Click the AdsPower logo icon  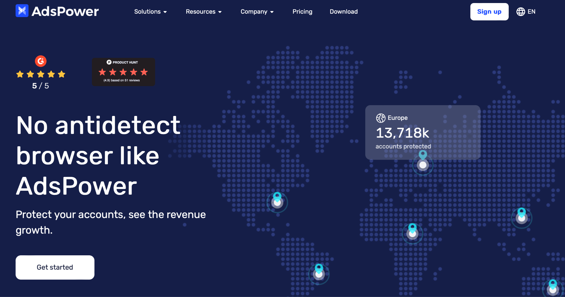tap(22, 11)
